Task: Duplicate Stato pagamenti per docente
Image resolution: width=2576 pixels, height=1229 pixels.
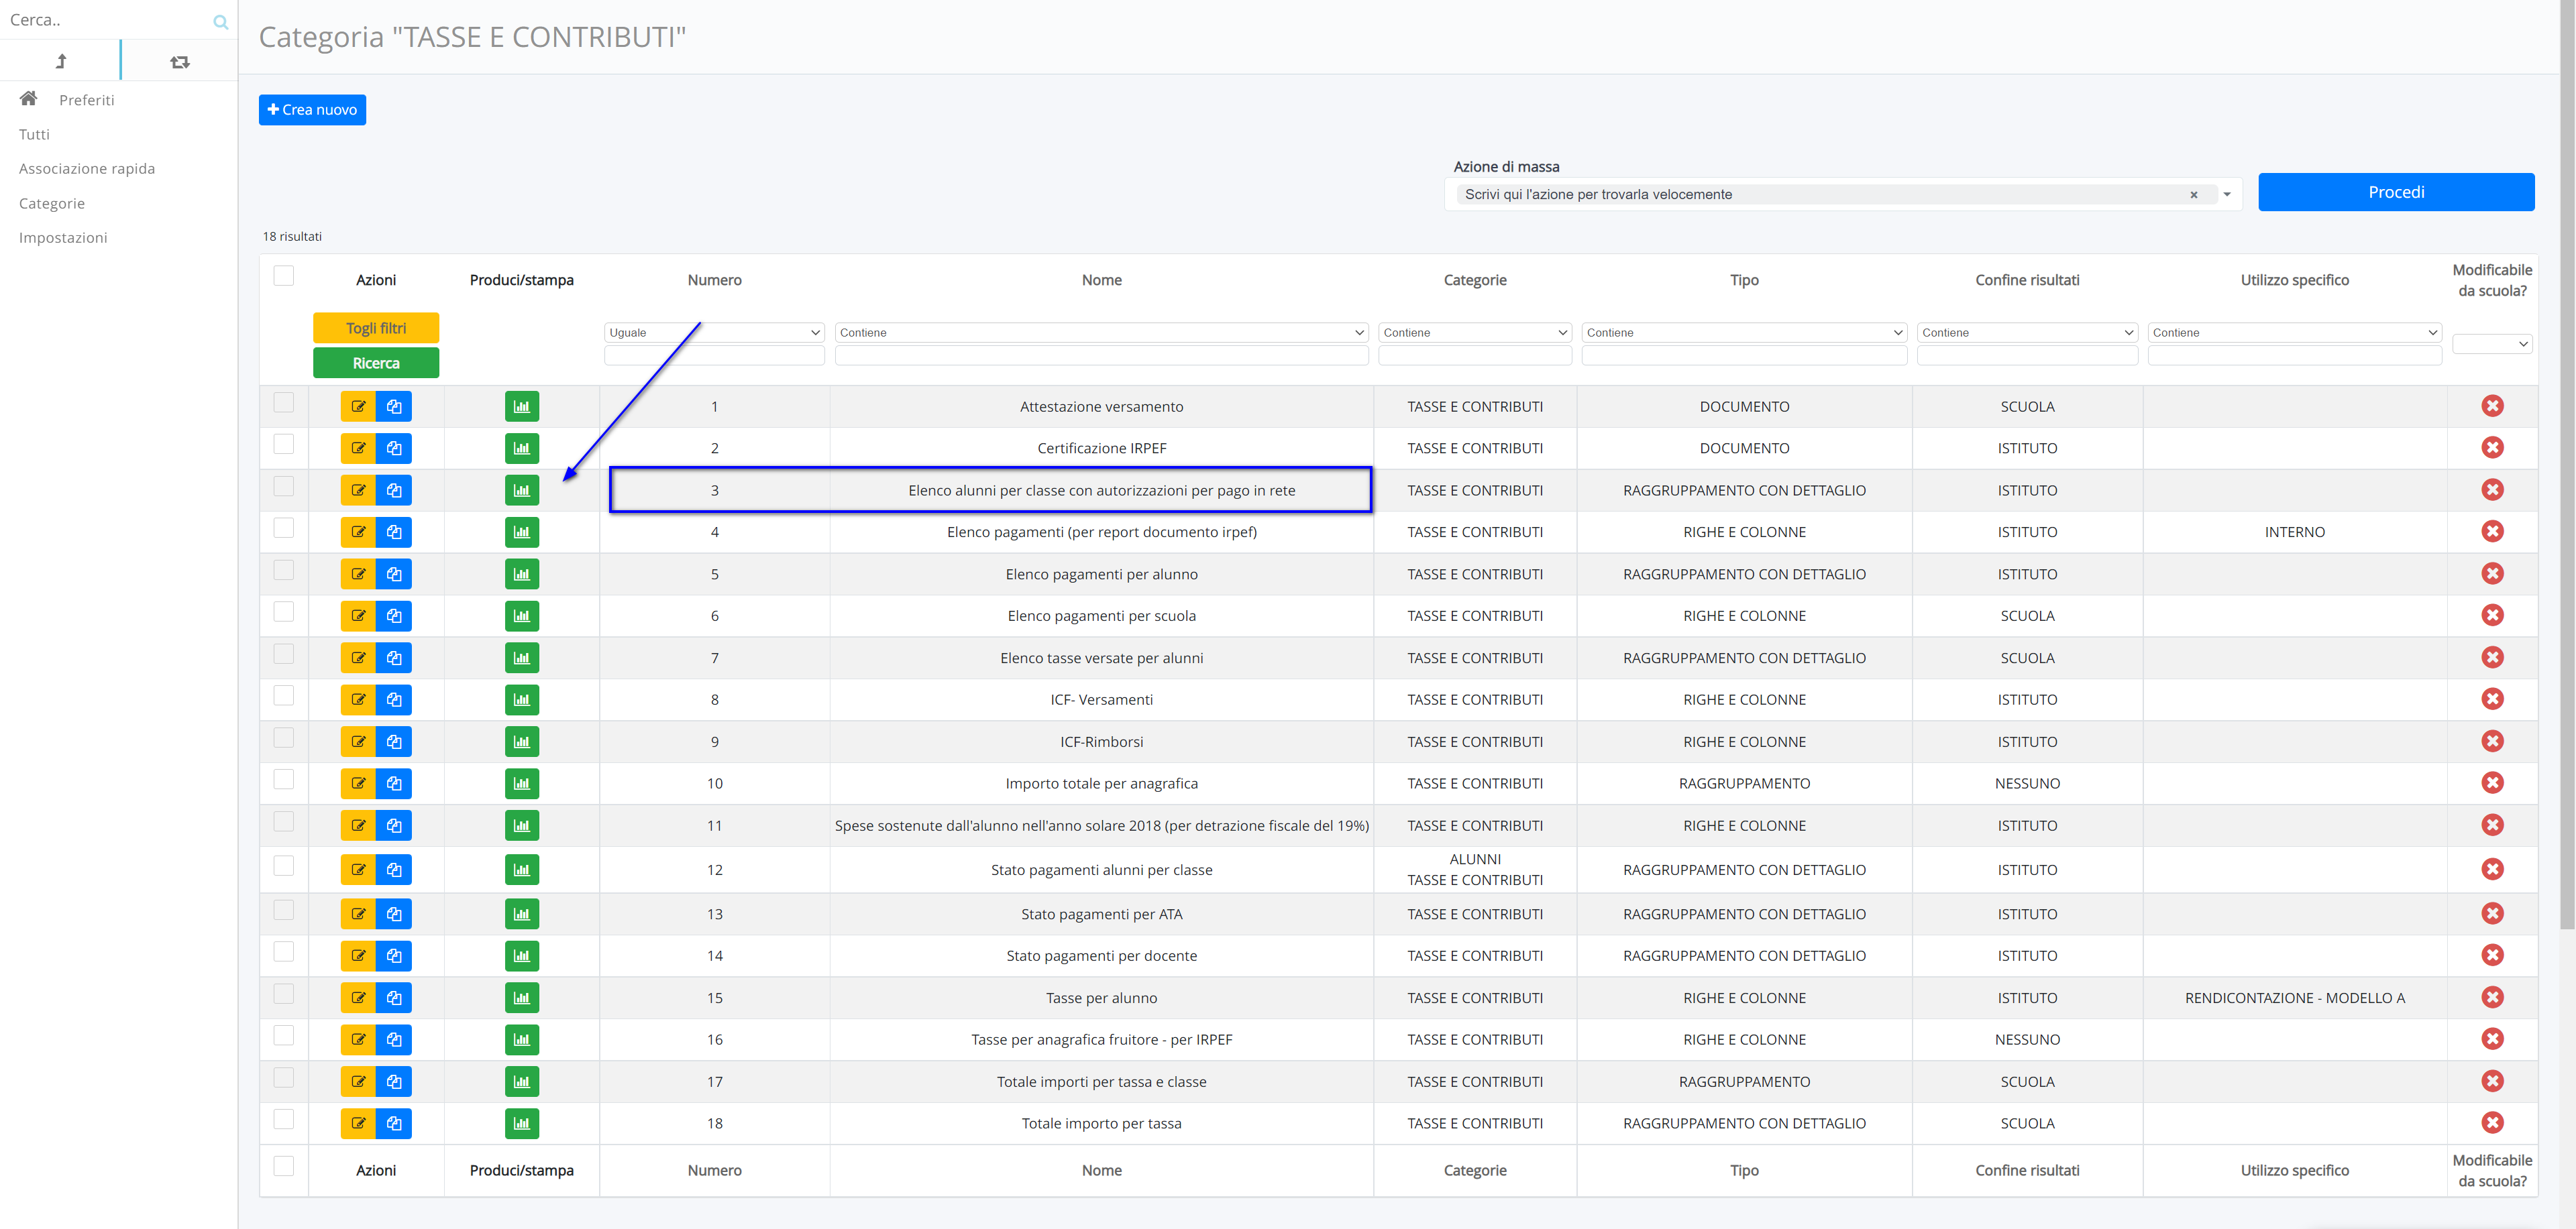Action: click(x=394, y=956)
